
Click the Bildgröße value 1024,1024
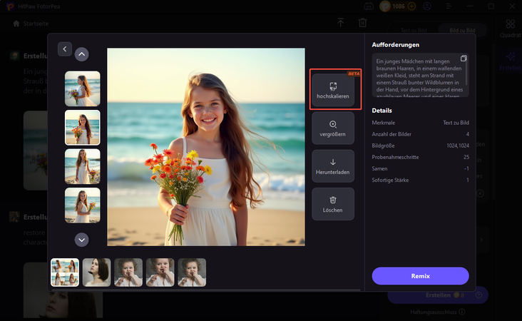click(458, 146)
